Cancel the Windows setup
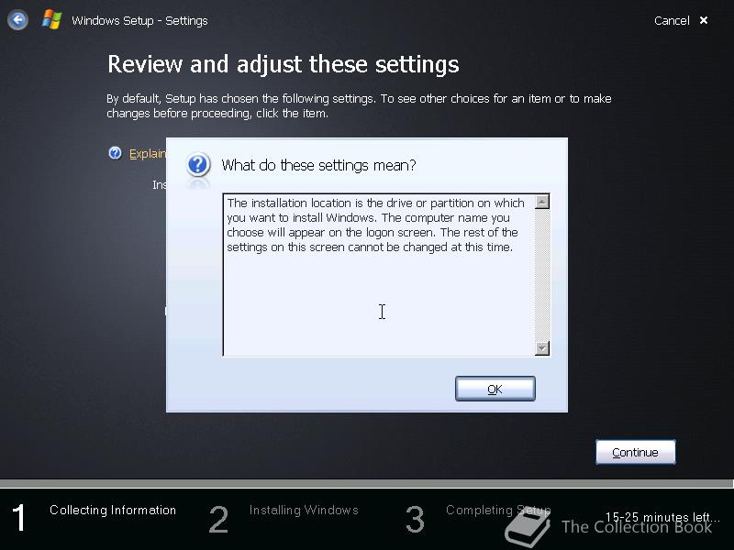734x550 pixels. point(672,20)
